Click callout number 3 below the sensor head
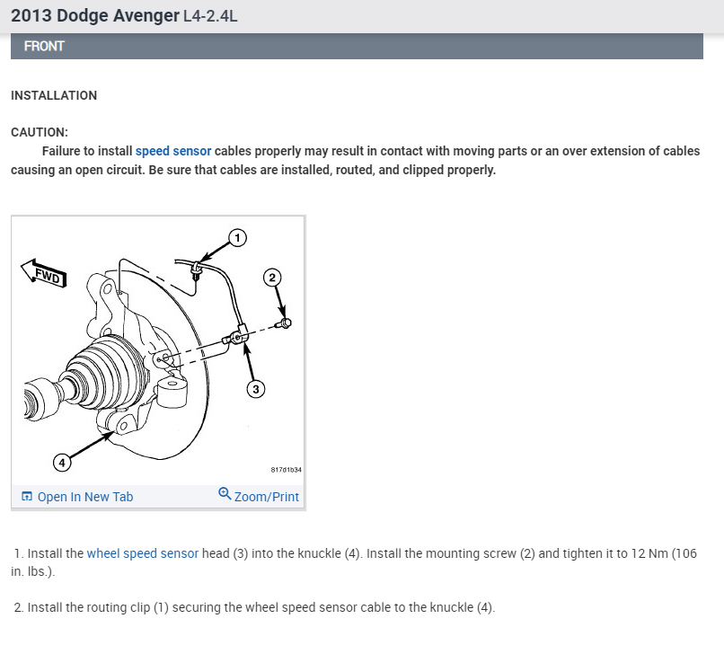 pyautogui.click(x=256, y=389)
